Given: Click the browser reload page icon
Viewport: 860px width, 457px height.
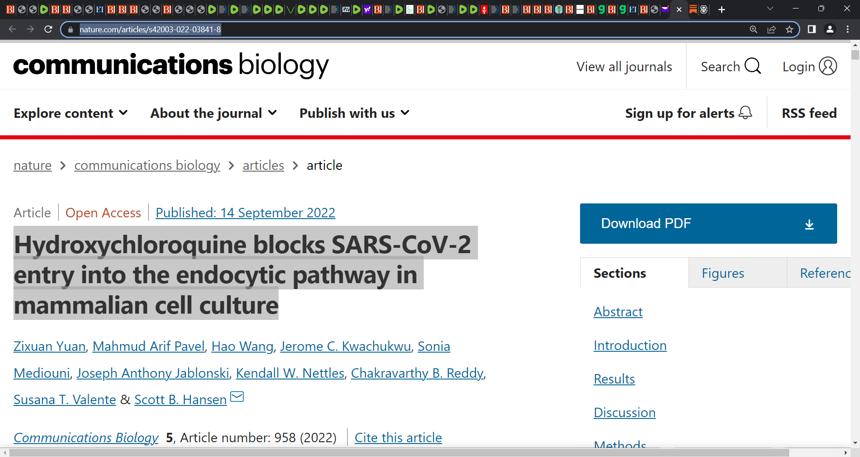Looking at the screenshot, I should tap(48, 29).
